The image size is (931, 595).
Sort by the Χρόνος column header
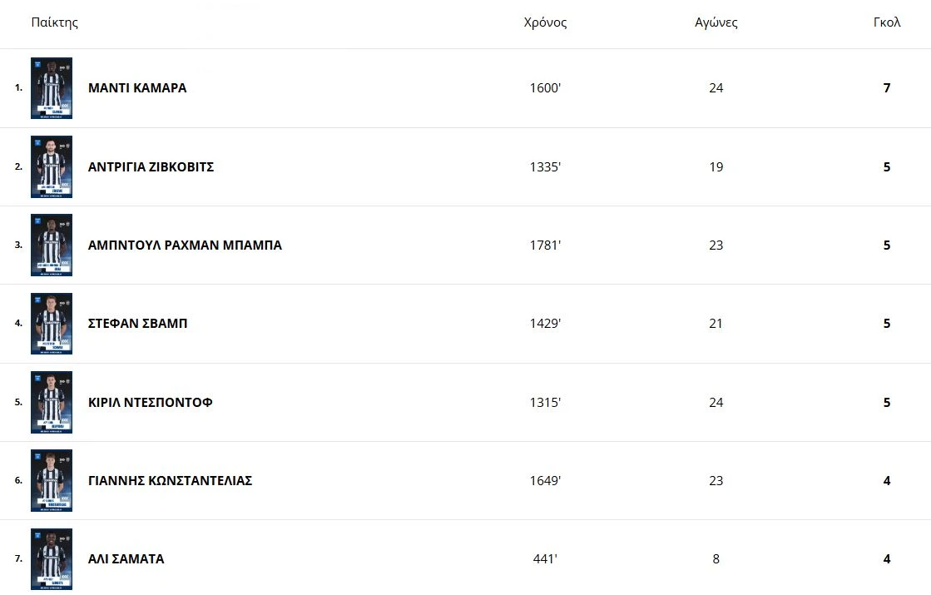tap(545, 22)
